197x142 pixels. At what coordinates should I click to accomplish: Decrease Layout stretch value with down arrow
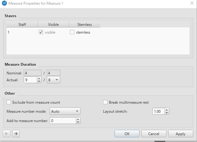tap(167, 113)
